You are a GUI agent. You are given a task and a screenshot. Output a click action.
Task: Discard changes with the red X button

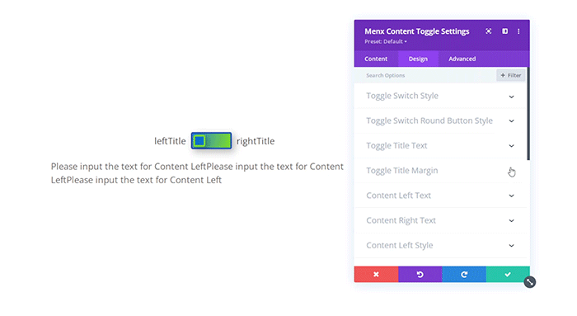click(376, 275)
